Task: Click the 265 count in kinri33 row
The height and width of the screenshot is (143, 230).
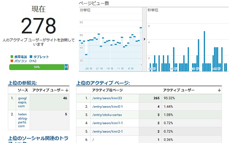Action: 156,98
